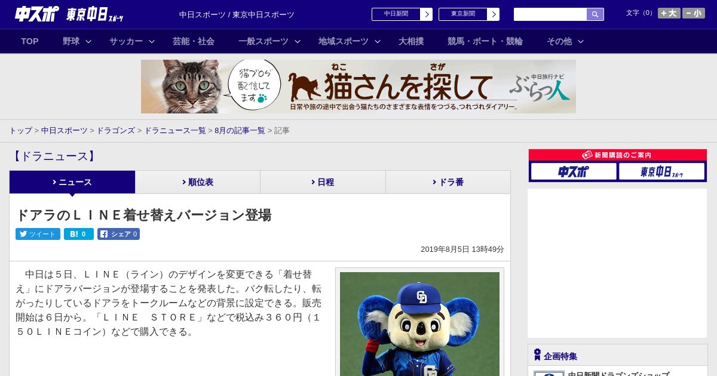717x376 pixels.
Task: Go to 8月の記事一覧 breadcrumb link
Action: [240, 131]
